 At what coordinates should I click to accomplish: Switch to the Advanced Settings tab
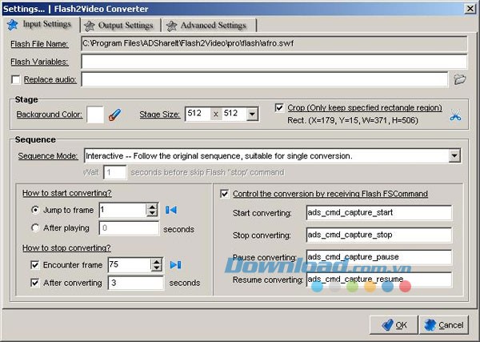209,25
